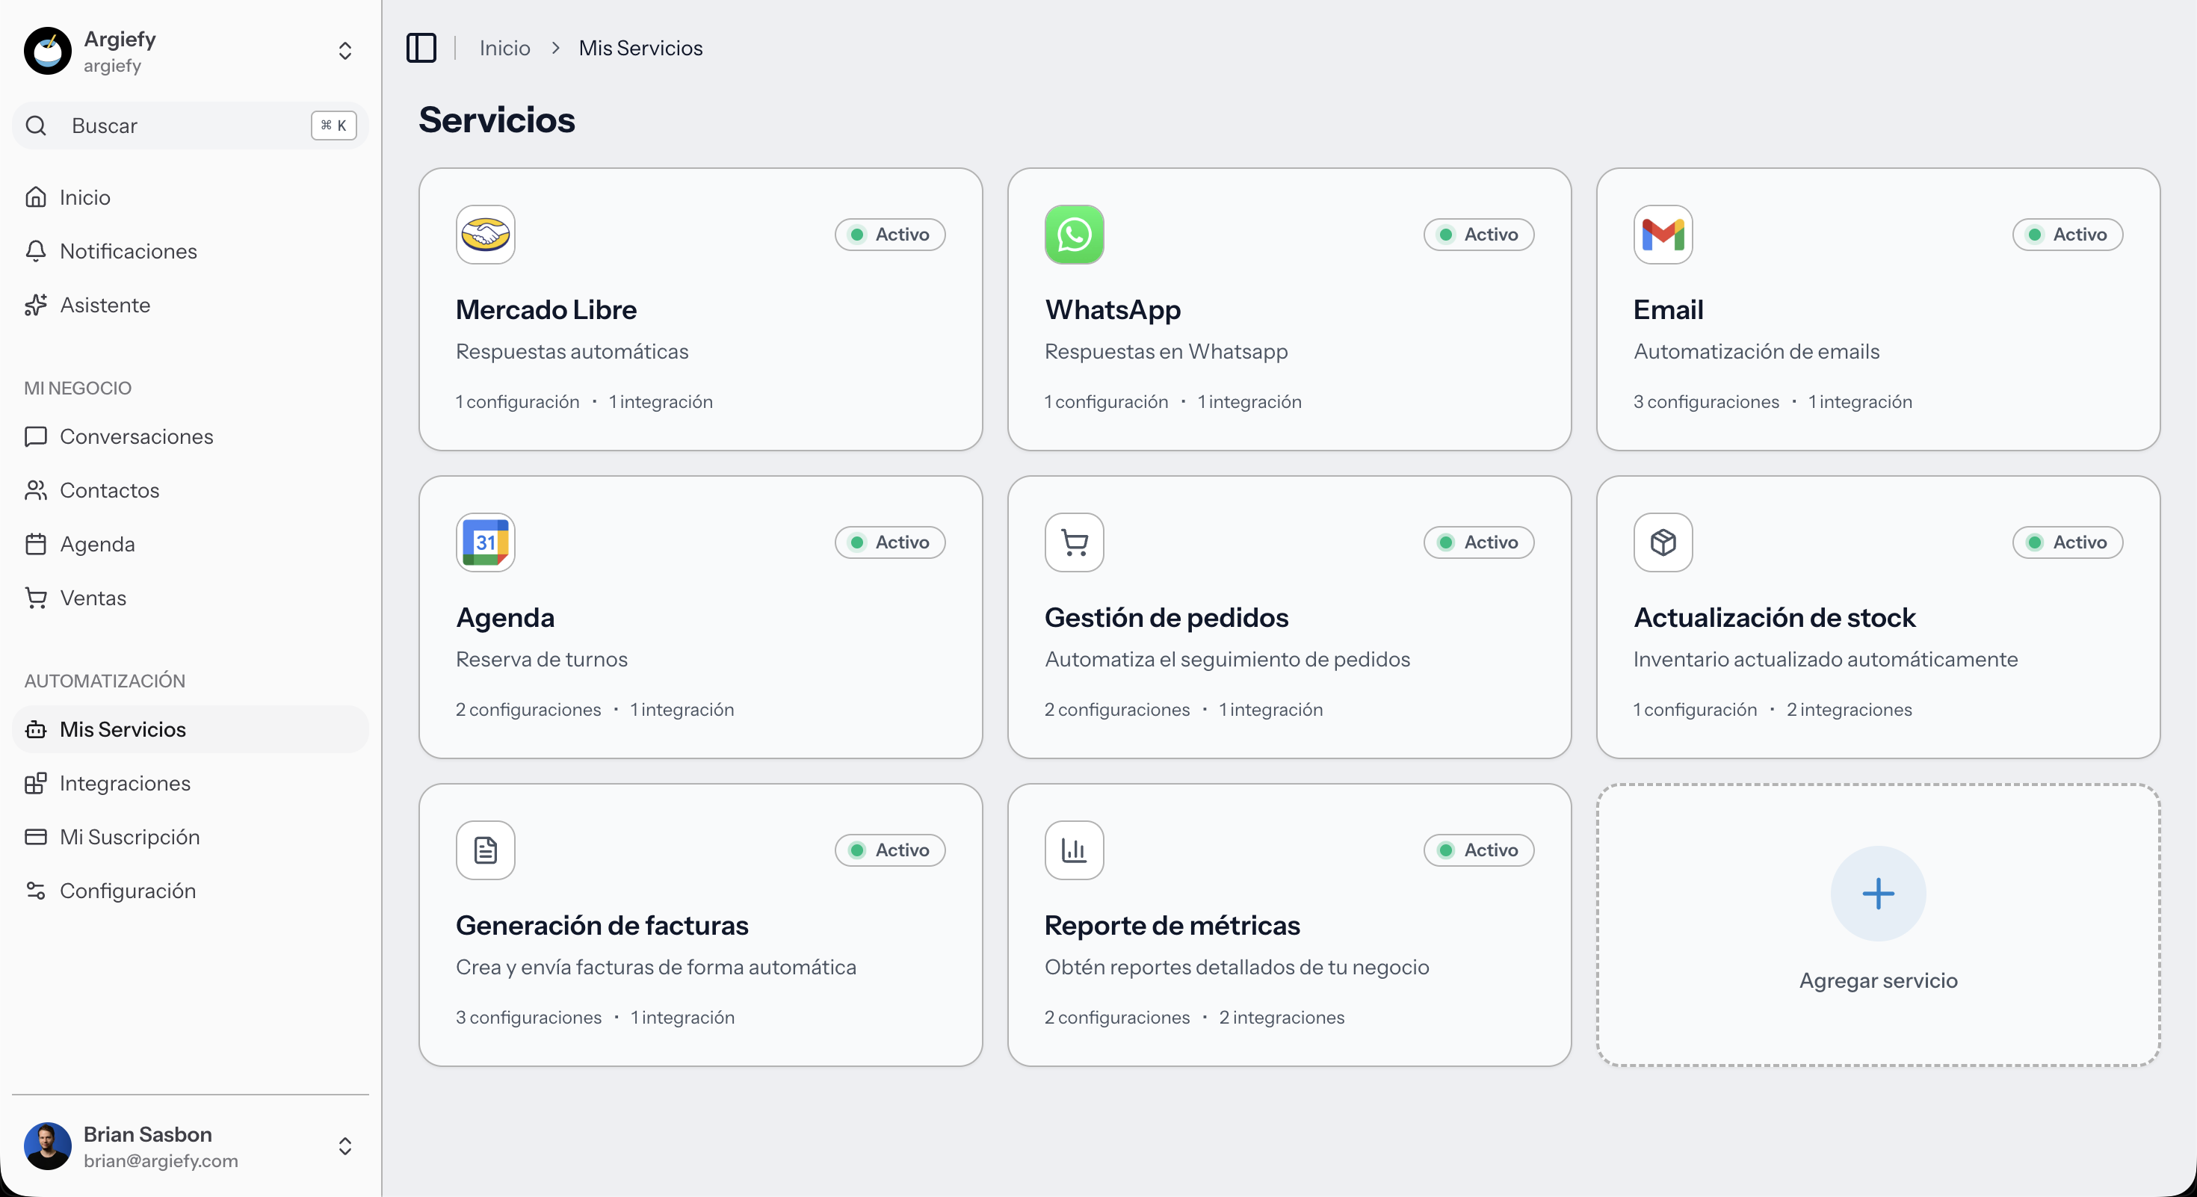The height and width of the screenshot is (1197, 2197).
Task: Open Integraciones in the sidebar
Action: [x=125, y=782]
